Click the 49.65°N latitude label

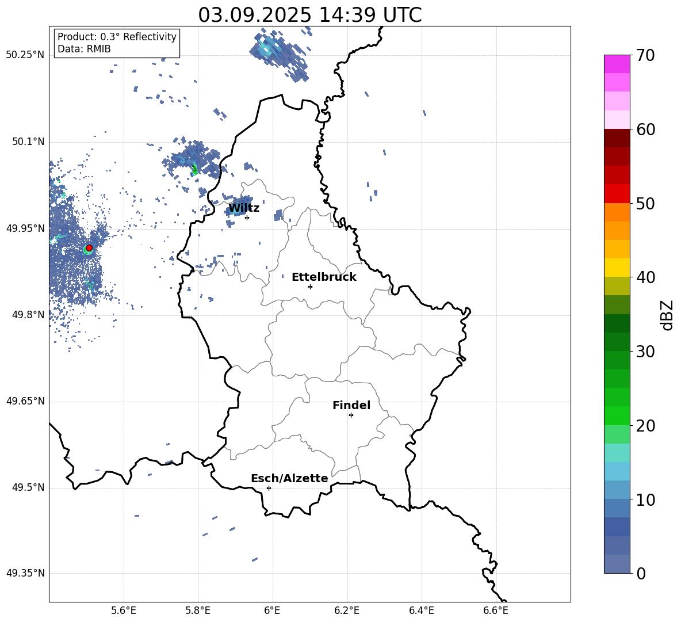click(x=25, y=401)
